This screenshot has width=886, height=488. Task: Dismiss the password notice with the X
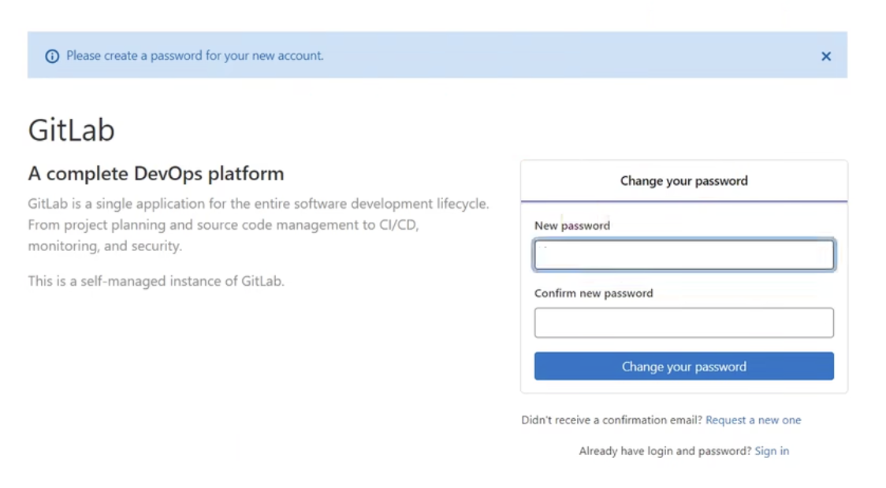click(825, 57)
